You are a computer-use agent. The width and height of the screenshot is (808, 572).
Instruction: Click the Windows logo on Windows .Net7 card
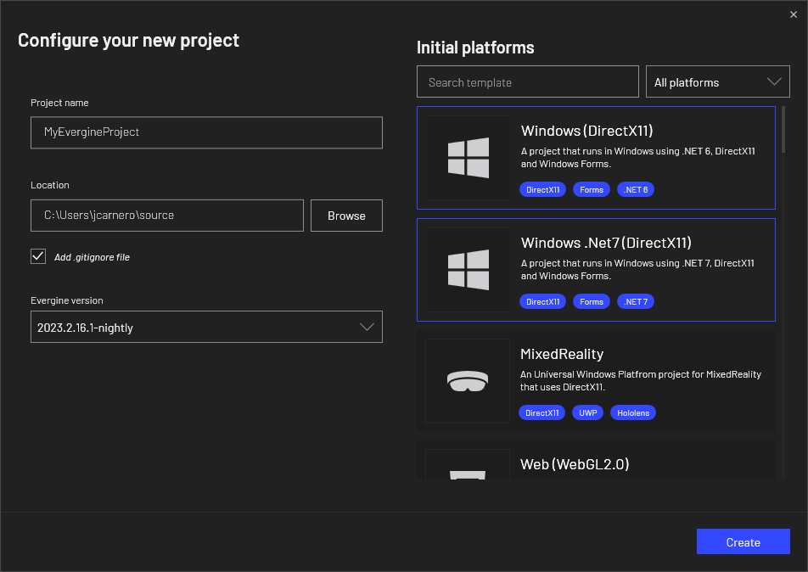click(469, 270)
